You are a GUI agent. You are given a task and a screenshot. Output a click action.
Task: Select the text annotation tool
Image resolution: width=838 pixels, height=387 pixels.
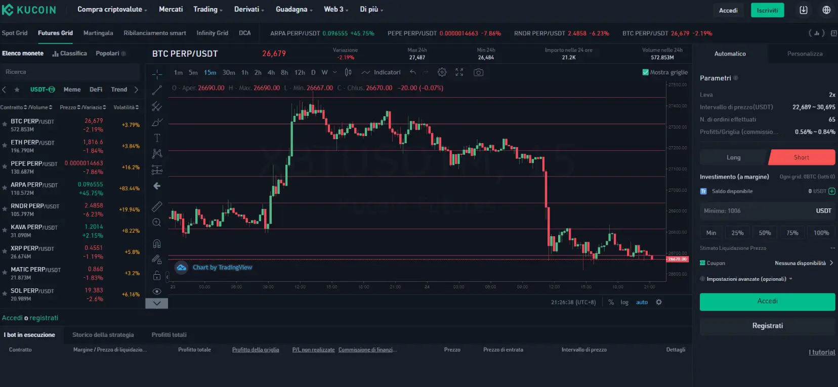[x=157, y=138]
